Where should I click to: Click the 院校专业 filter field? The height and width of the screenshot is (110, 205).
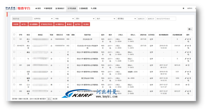pyautogui.click(x=22, y=19)
